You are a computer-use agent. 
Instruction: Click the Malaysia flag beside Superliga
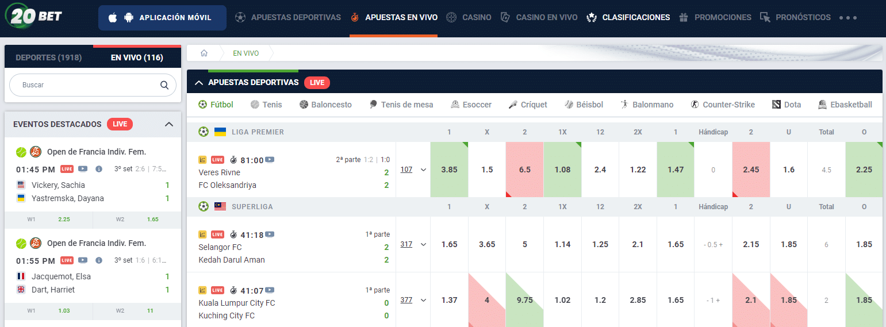[220, 206]
